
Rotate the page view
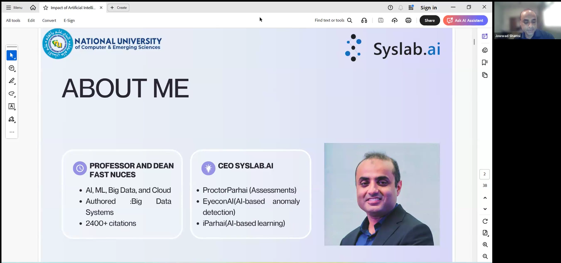485,221
